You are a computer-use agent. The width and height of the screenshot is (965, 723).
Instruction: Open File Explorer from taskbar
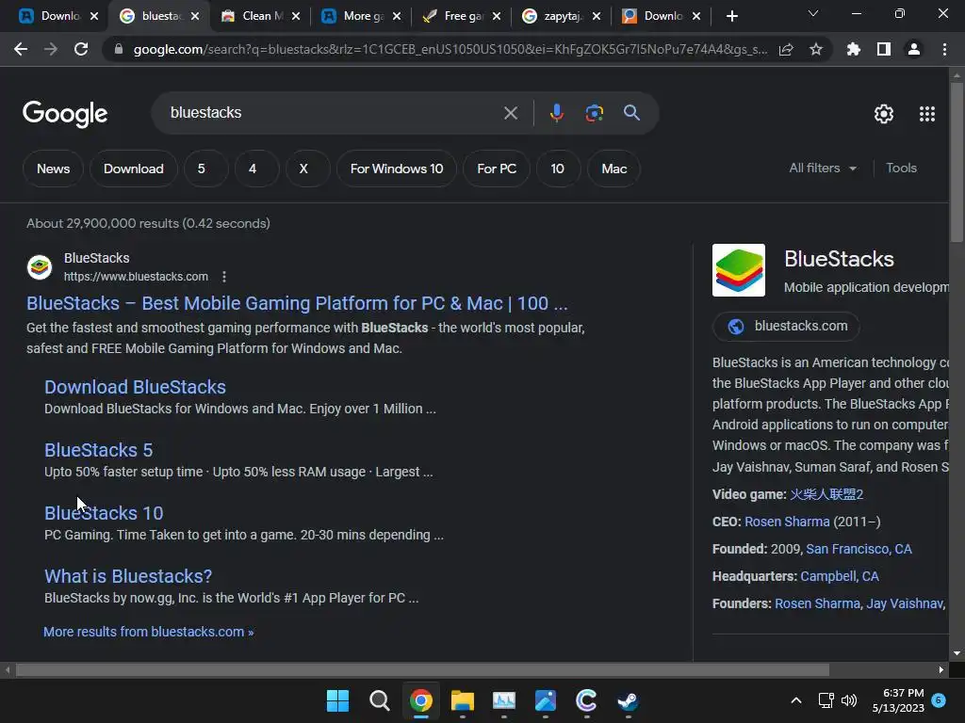click(x=462, y=700)
